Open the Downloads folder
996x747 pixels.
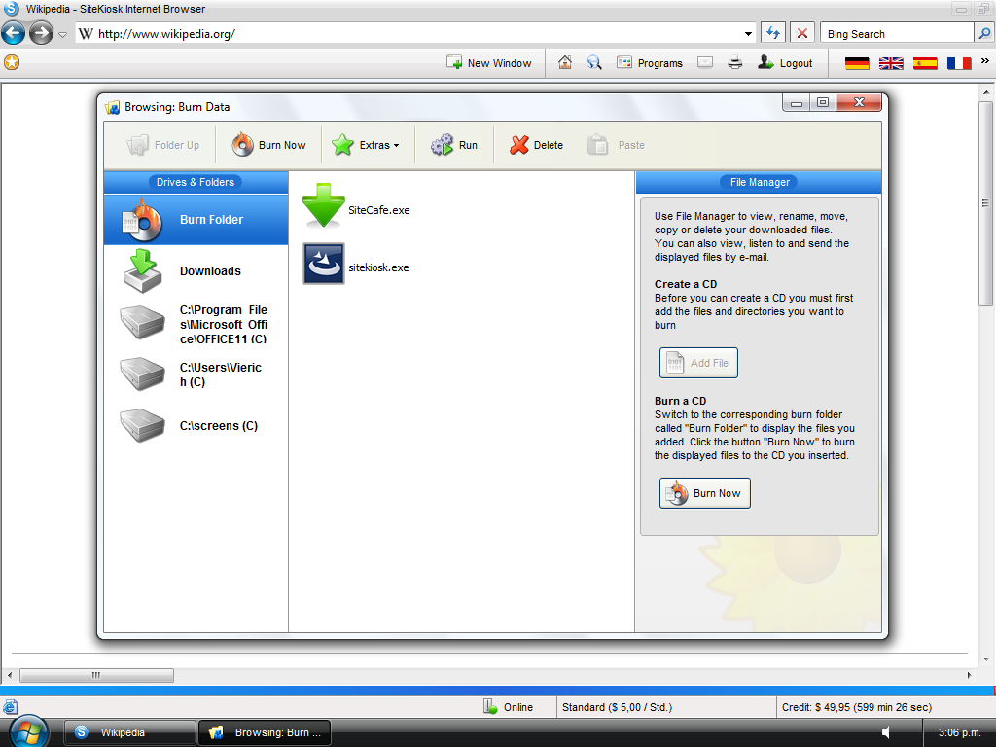click(x=196, y=271)
